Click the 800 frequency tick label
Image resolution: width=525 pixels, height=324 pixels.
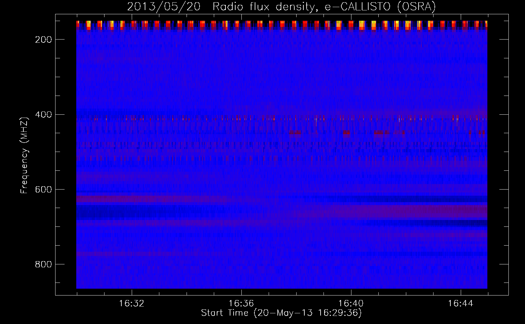pyautogui.click(x=43, y=264)
